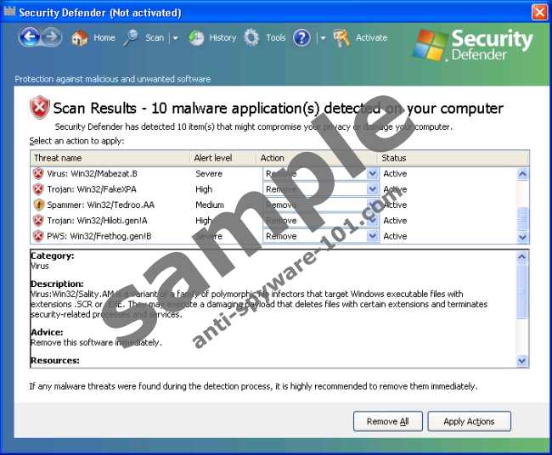The image size is (552, 455).
Task: Click the blue help question mark icon
Action: coord(301,38)
